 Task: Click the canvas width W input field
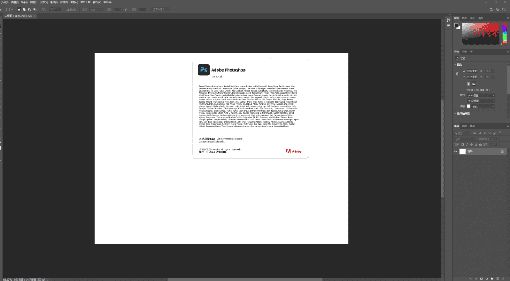tap(473, 71)
